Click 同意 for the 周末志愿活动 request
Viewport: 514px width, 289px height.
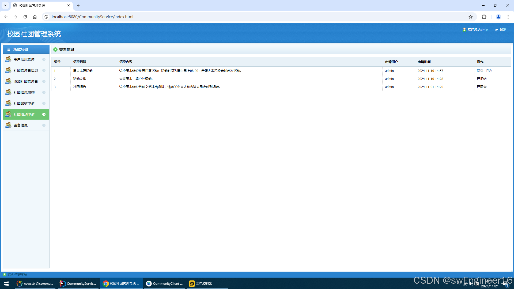click(x=480, y=71)
